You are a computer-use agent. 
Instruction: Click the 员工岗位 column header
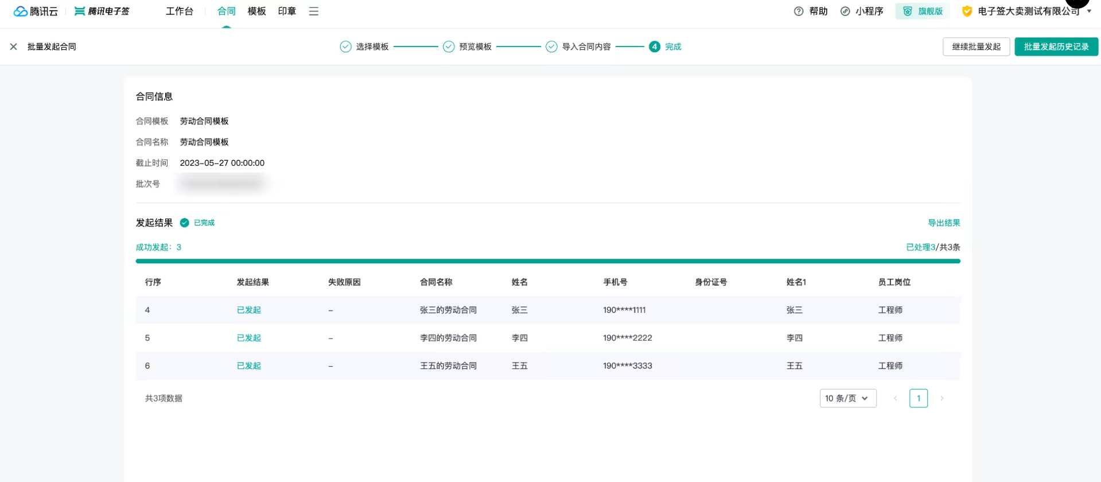coord(894,282)
